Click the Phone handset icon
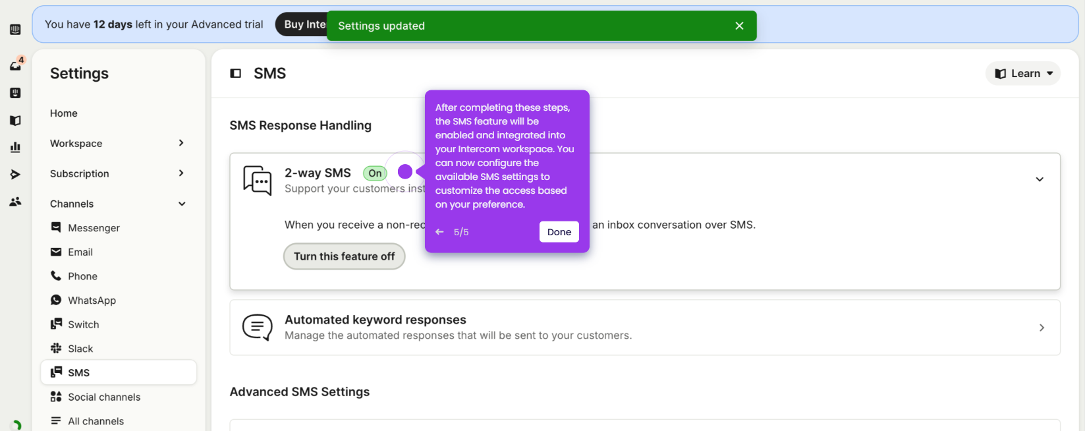This screenshot has width=1085, height=431. tap(56, 275)
